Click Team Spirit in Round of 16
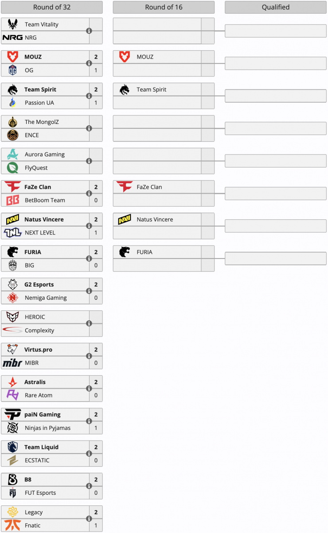Screen dimensions: 328x533 pos(152,90)
